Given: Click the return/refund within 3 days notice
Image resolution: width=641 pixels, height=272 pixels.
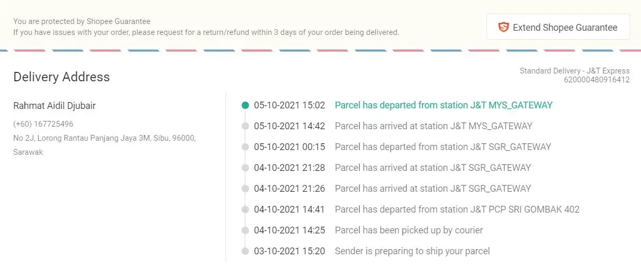Looking at the screenshot, I should pyautogui.click(x=206, y=32).
